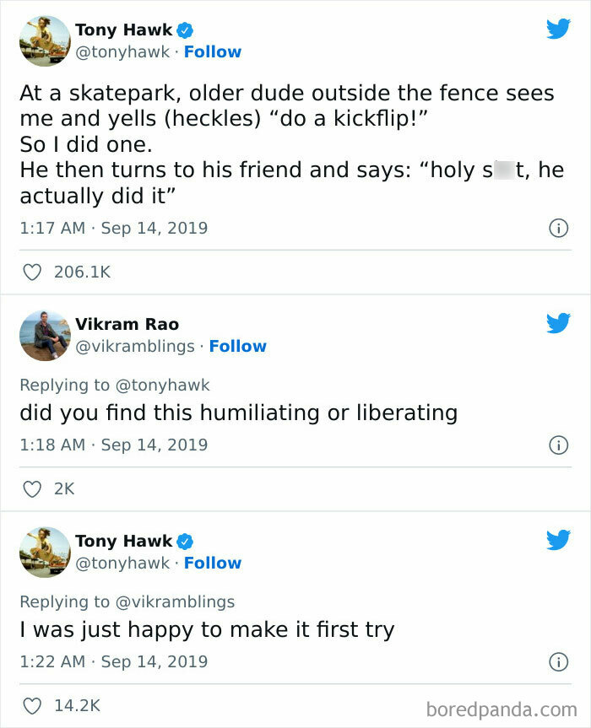The image size is (591, 728).
Task: Follow Tony Hawk from the top tweet
Action: coord(213,51)
